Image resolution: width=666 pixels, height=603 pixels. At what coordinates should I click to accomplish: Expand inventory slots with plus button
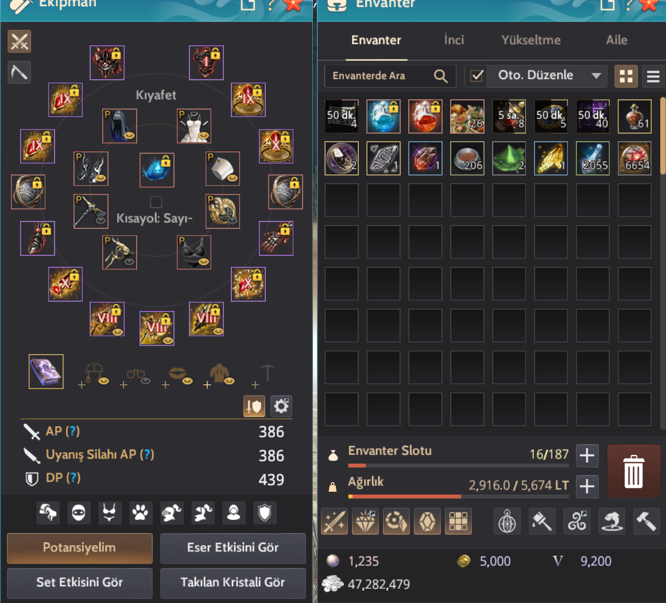[587, 456]
